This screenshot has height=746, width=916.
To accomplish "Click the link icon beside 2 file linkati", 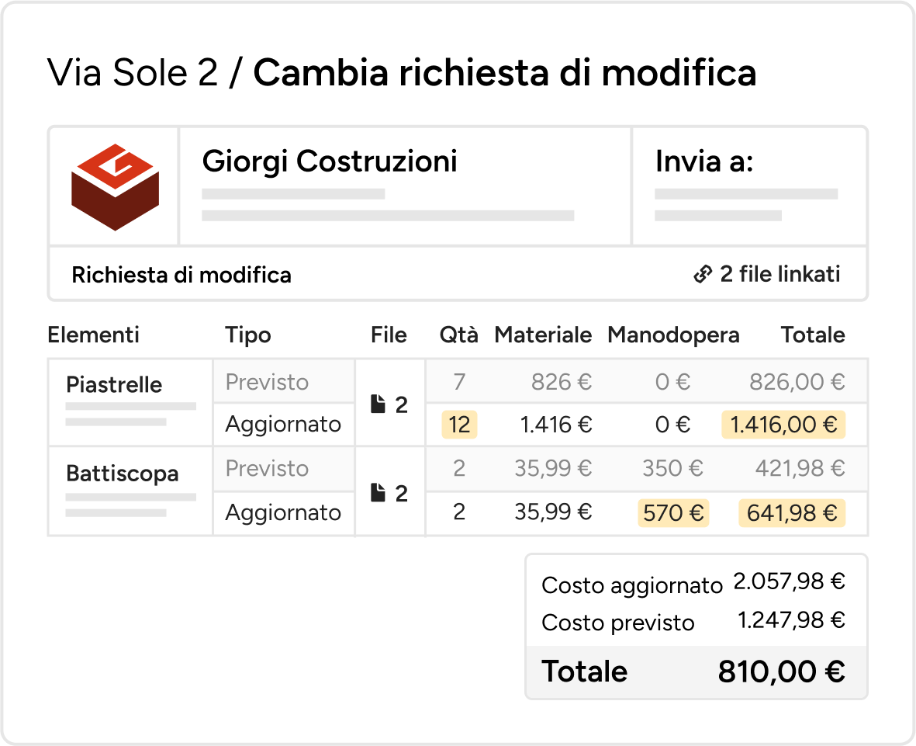I will (x=703, y=274).
